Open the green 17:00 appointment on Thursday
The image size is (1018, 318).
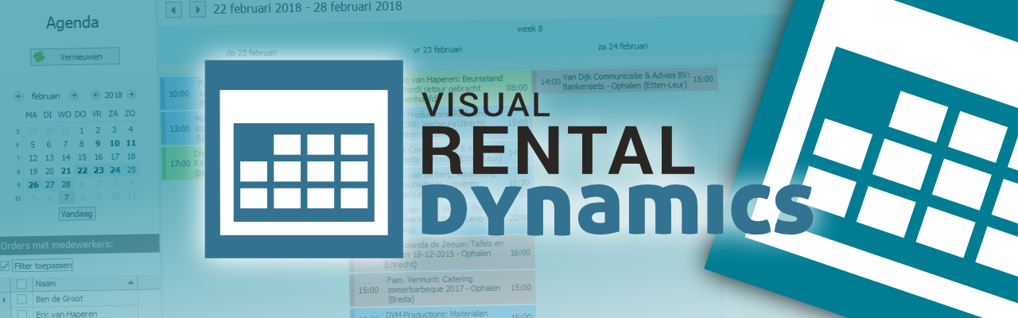click(x=182, y=163)
